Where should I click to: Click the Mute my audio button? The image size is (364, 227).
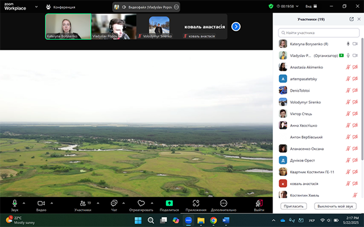point(336,206)
